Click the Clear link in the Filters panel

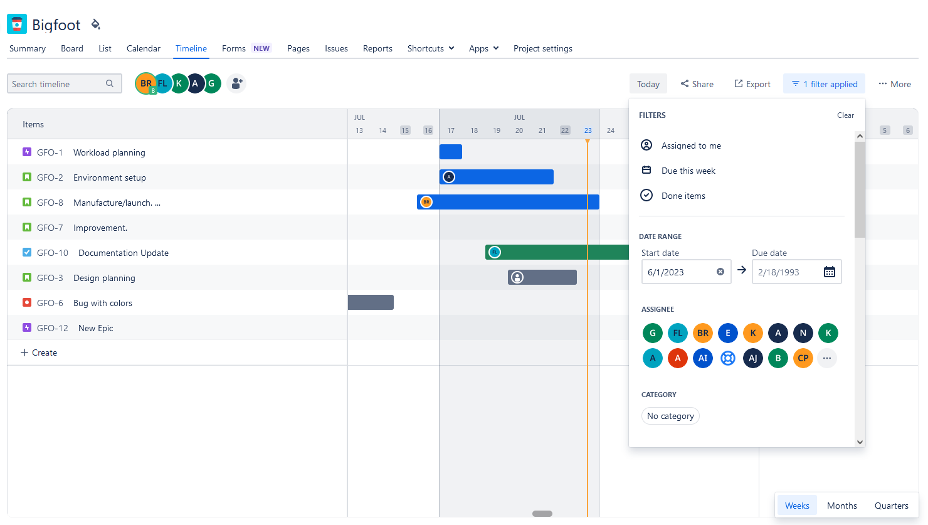(845, 115)
